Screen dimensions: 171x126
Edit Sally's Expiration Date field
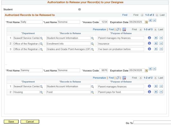tap(137, 22)
